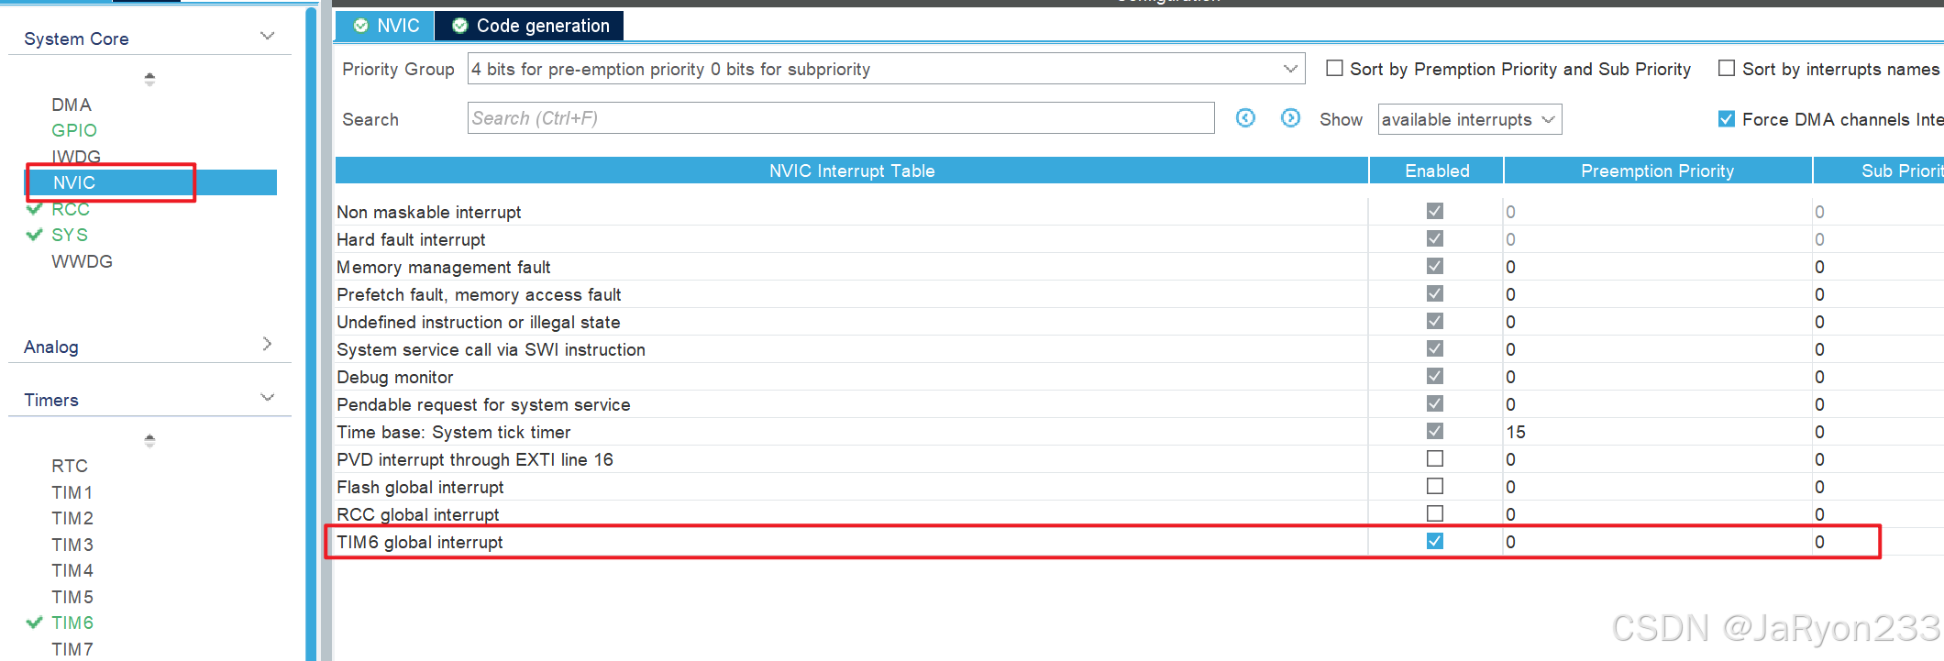Select TIM6 in Timers list
The height and width of the screenshot is (661, 1944).
tap(72, 622)
